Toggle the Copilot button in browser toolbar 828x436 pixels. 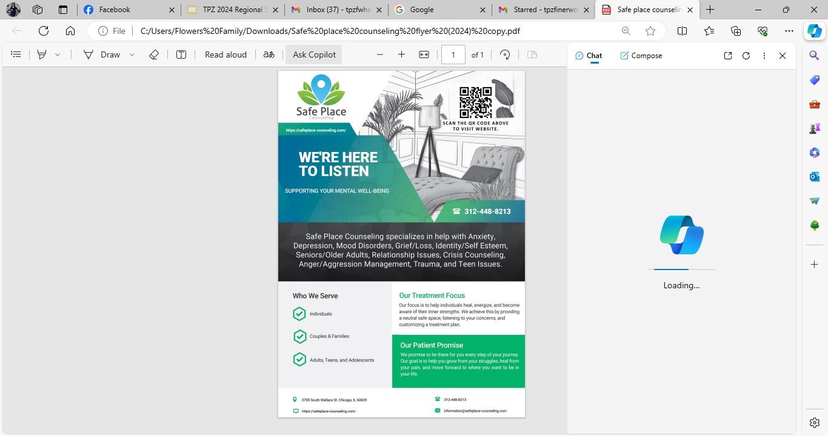pos(814,31)
